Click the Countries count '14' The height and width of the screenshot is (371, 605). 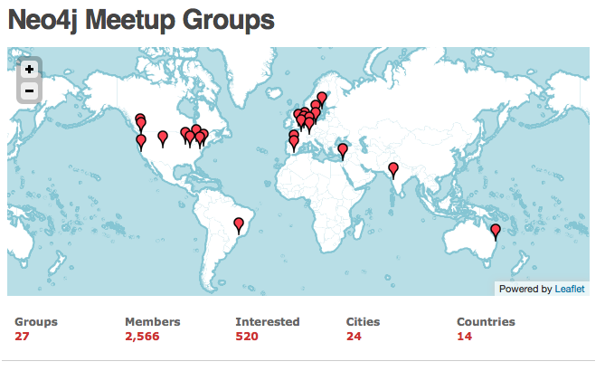pos(465,337)
